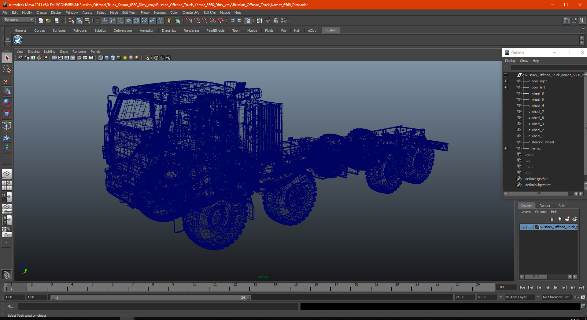Expand the kamaz node in Outliner

click(506, 149)
